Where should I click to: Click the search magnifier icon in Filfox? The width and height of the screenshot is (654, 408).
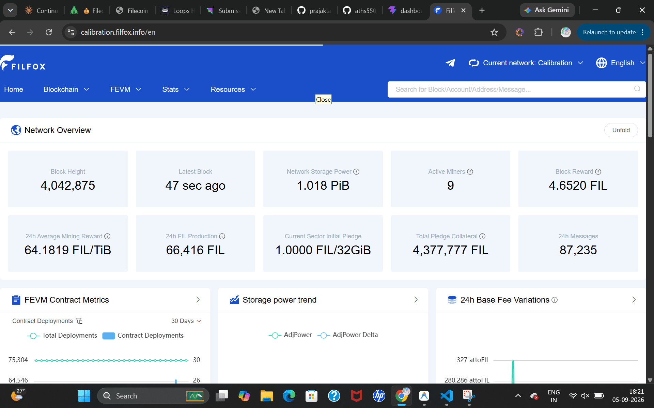tap(637, 89)
